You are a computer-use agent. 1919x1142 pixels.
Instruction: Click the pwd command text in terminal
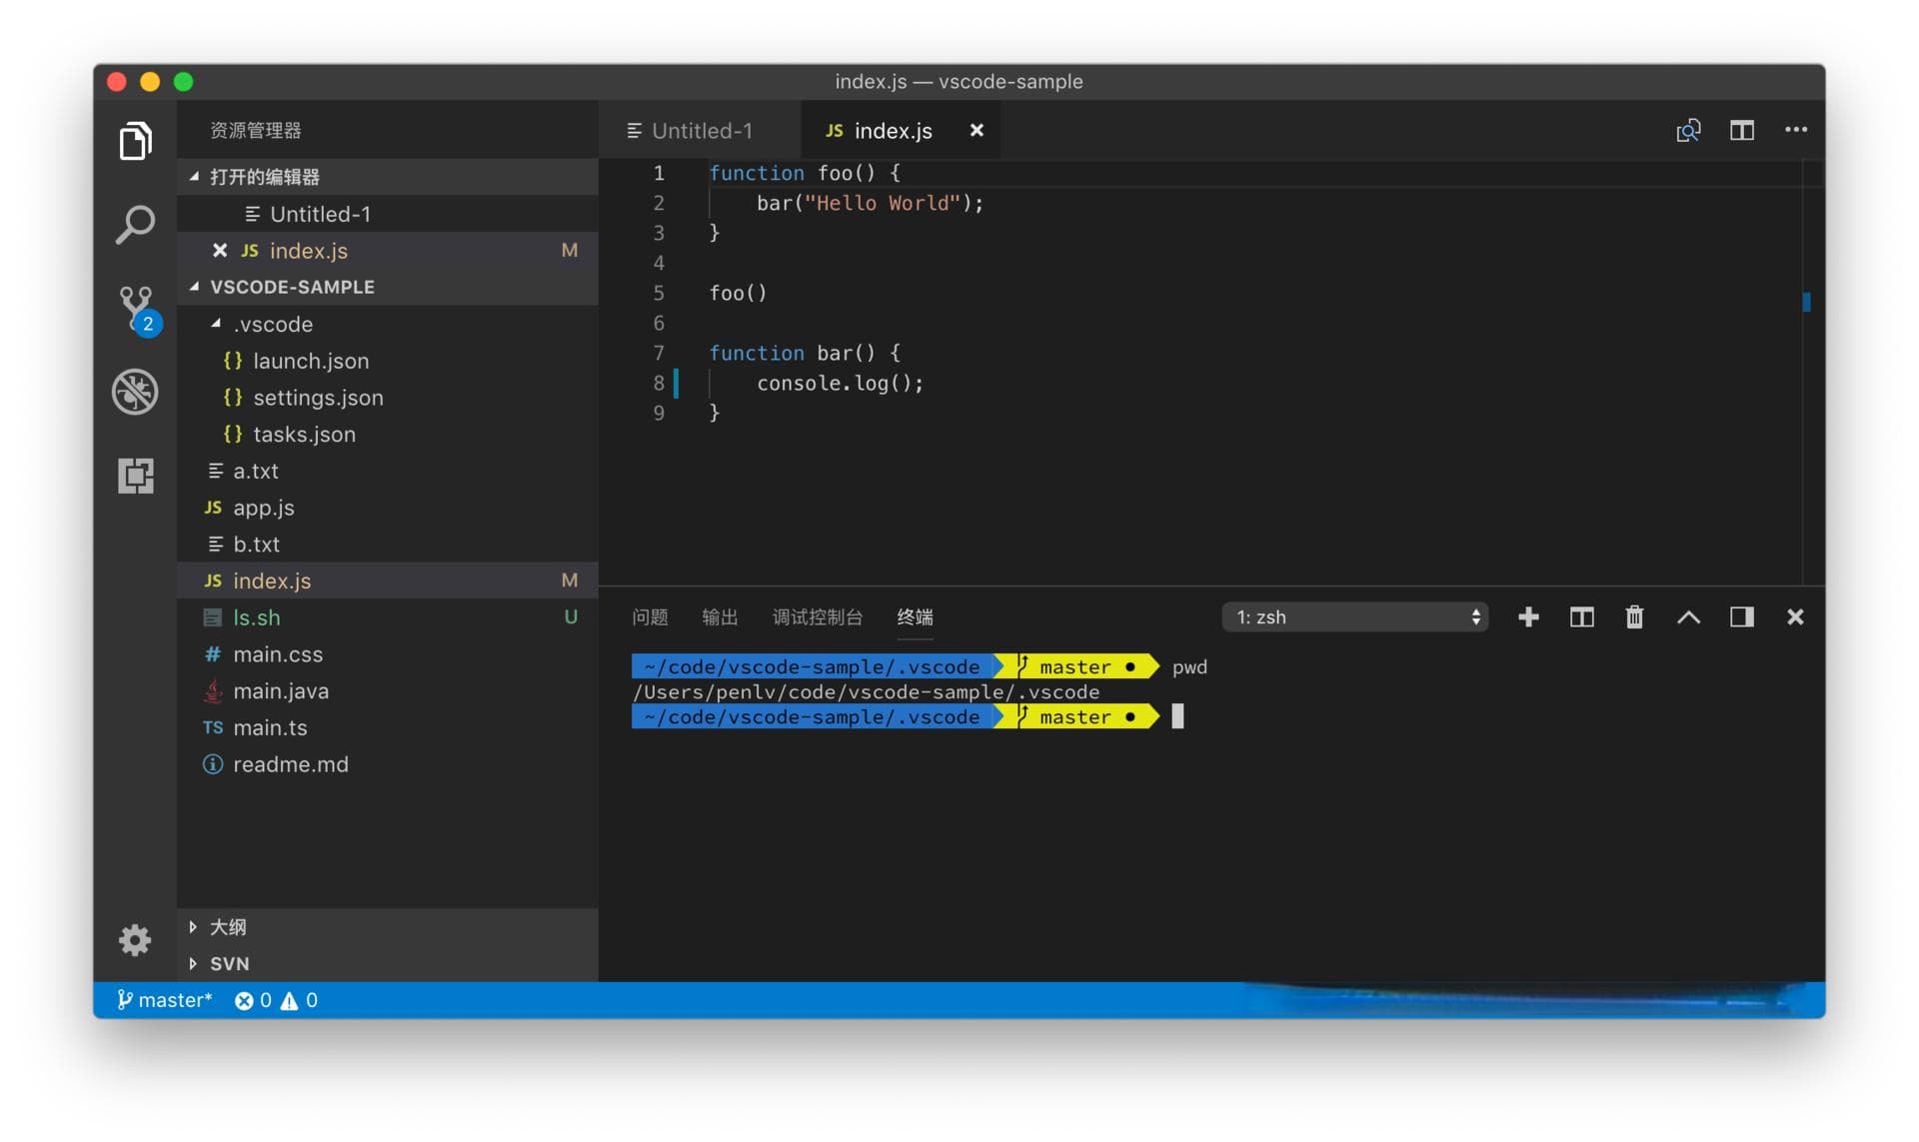coord(1189,666)
